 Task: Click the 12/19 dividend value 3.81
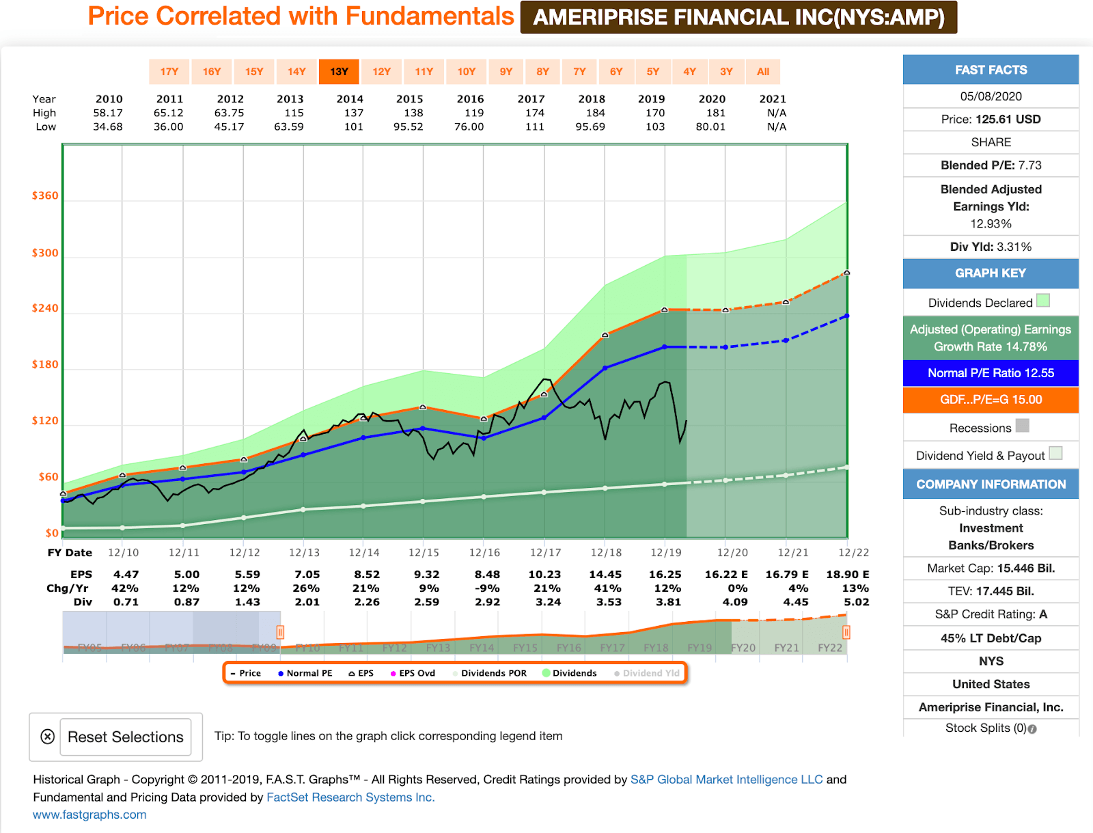[x=669, y=602]
